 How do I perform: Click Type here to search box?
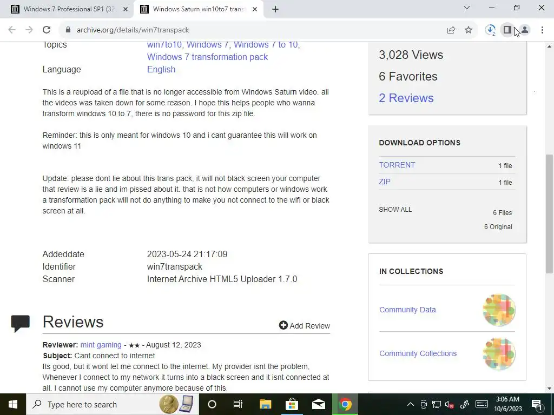pyautogui.click(x=113, y=404)
